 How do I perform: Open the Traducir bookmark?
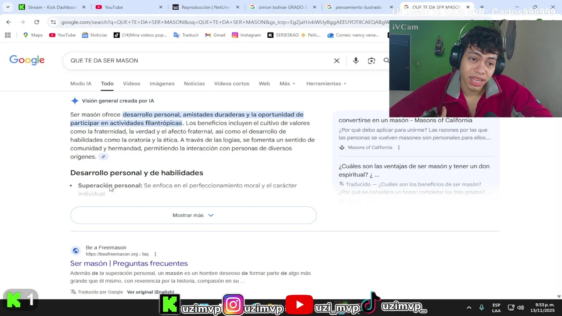(186, 35)
